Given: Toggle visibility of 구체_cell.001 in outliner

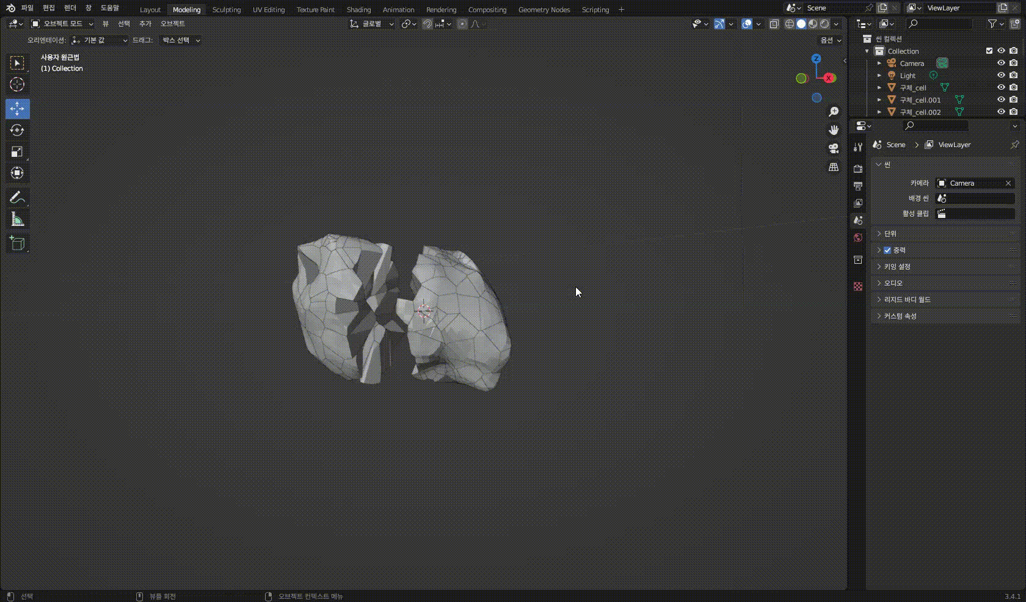Looking at the screenshot, I should pos(1000,100).
